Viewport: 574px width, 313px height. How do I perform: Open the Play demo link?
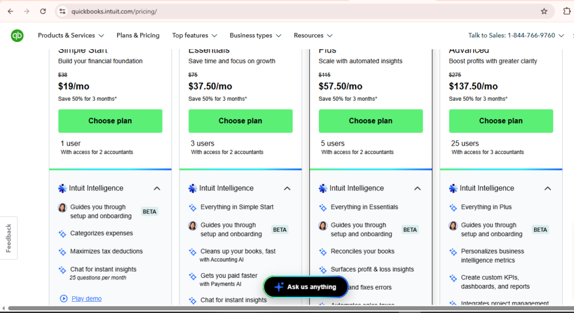87,299
